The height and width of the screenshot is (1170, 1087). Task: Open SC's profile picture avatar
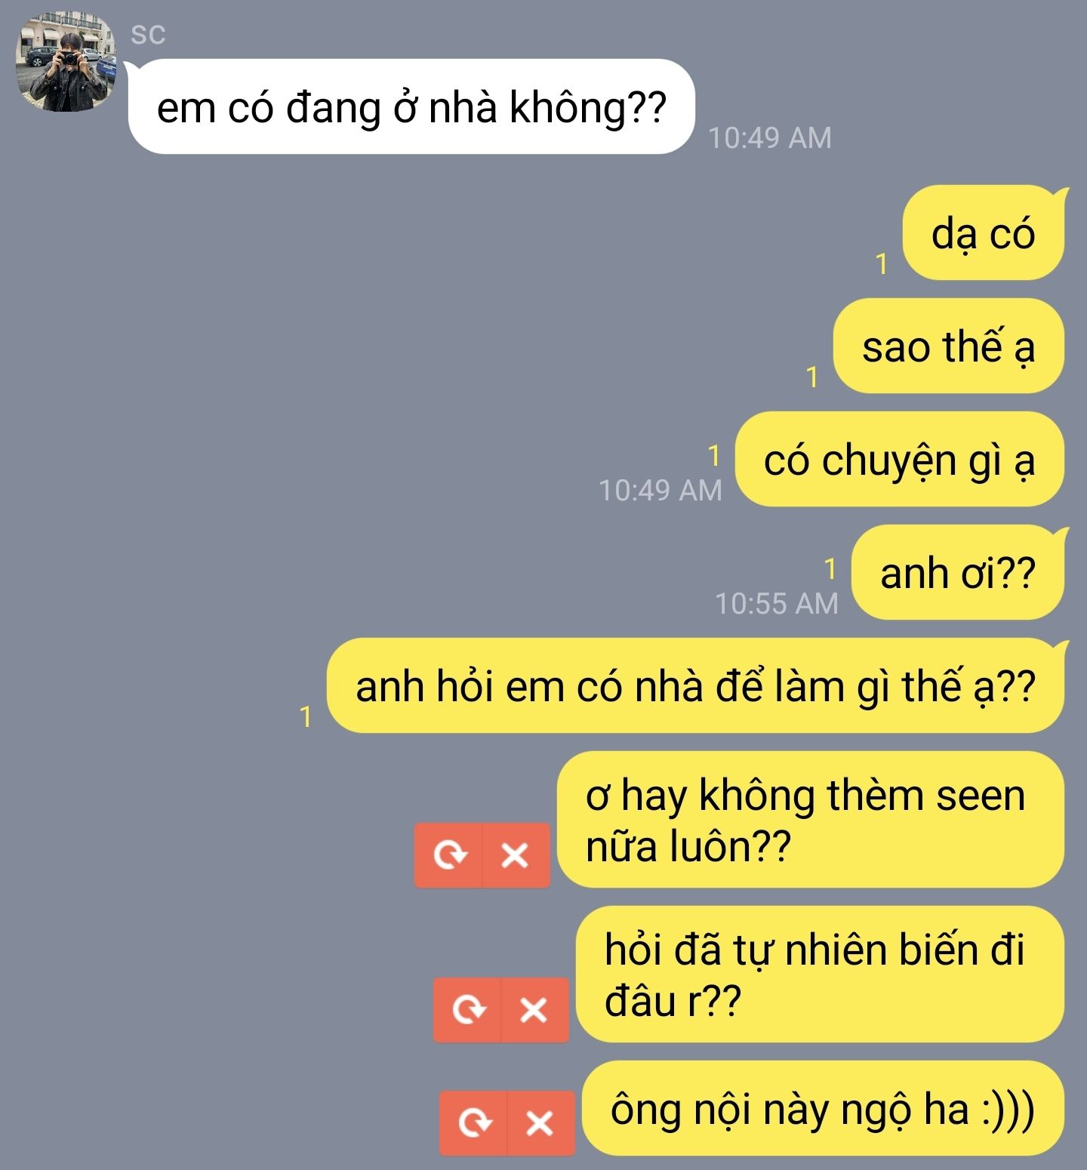[66, 62]
